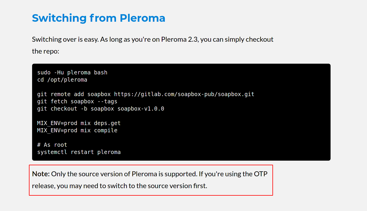Click the "git checkout -b soapbox" line

pyautogui.click(x=101, y=109)
